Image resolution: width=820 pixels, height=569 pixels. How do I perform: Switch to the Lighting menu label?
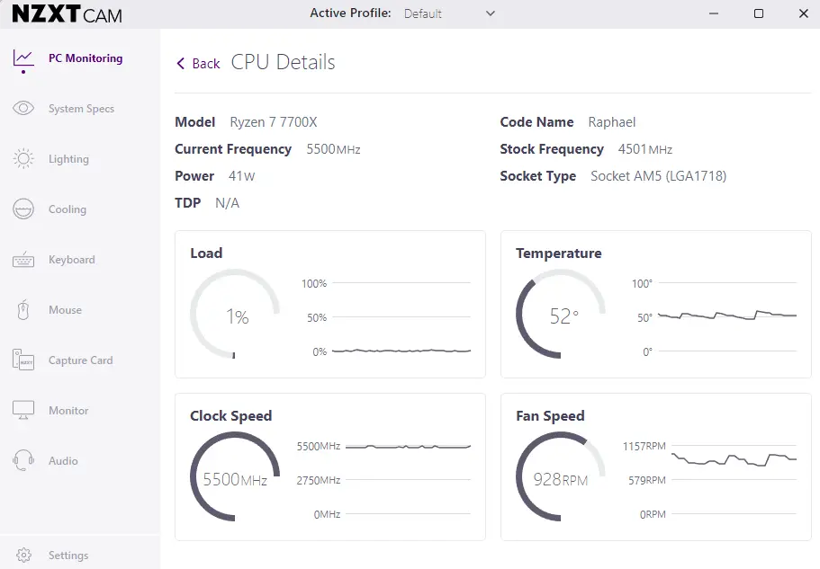pos(68,159)
